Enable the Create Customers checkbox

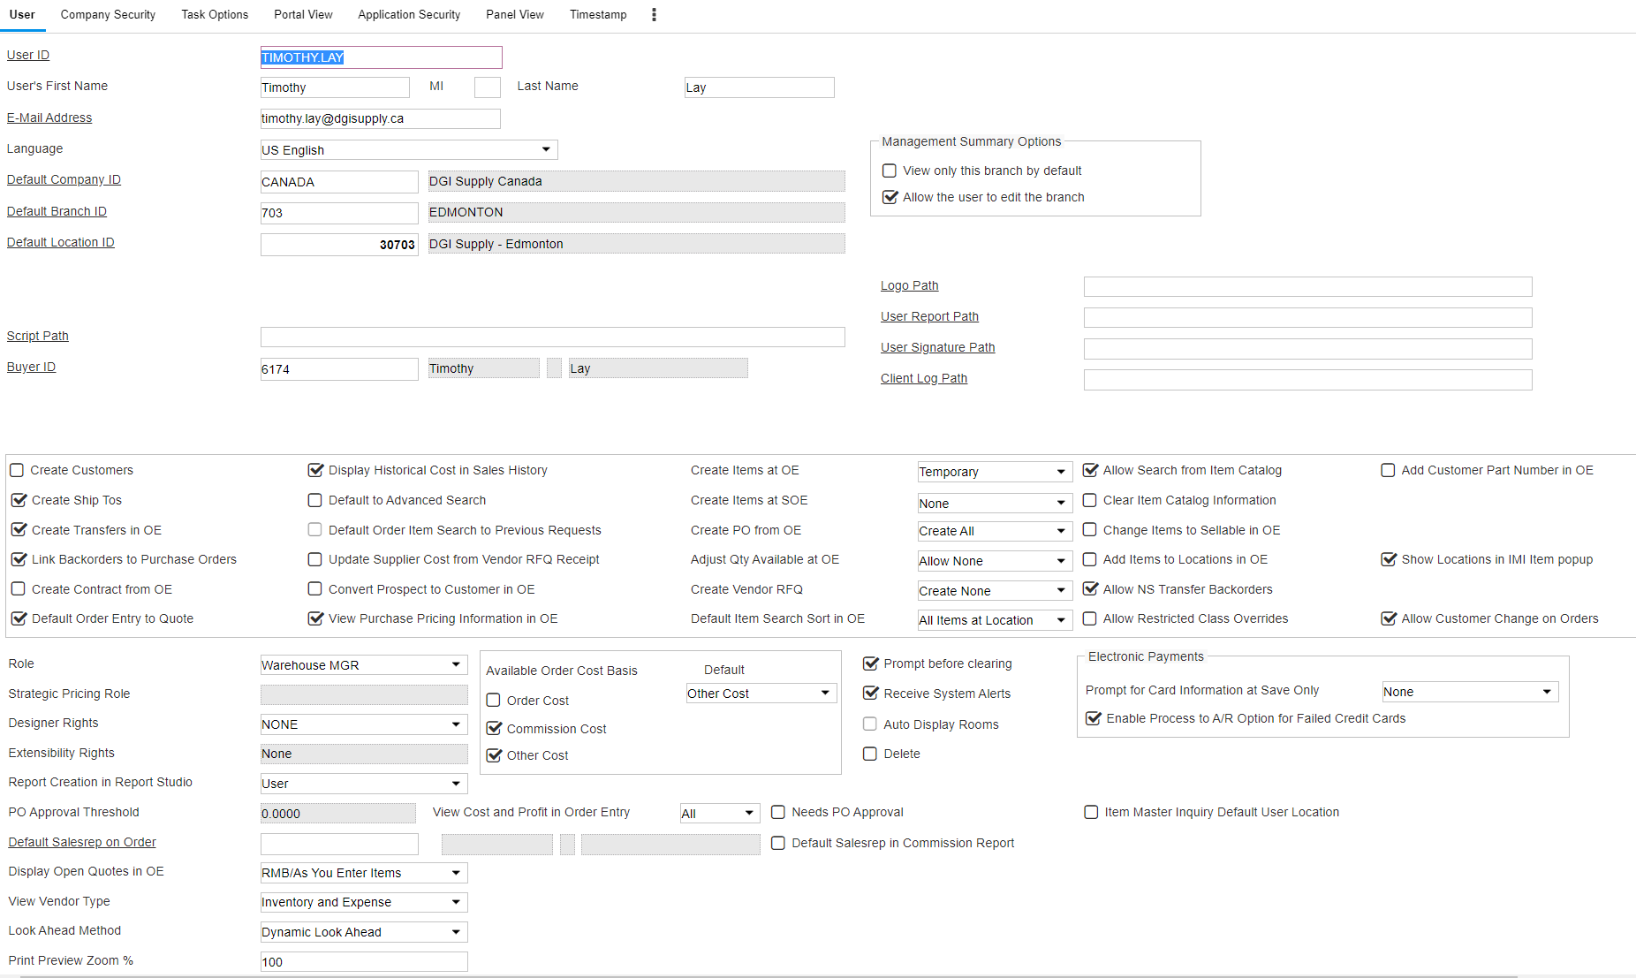click(x=17, y=470)
